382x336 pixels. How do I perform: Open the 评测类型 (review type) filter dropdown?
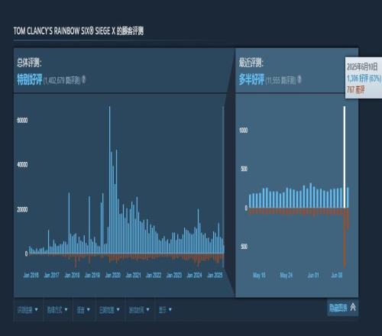28,310
